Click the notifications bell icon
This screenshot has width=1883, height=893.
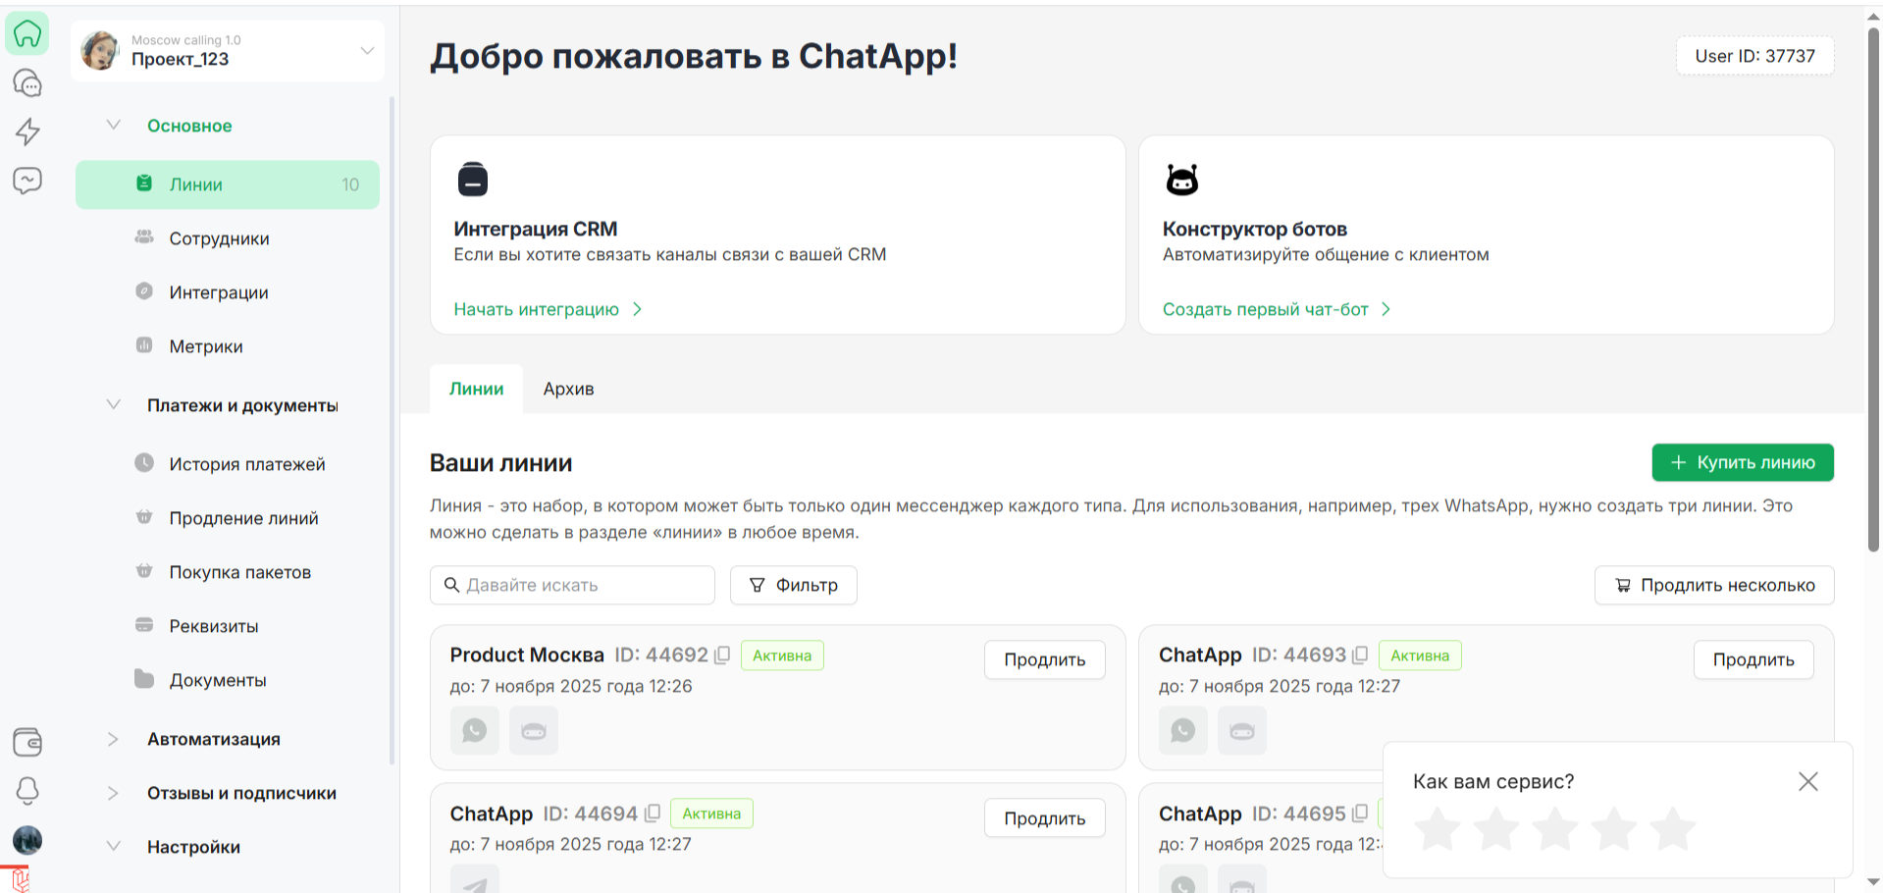(x=27, y=791)
